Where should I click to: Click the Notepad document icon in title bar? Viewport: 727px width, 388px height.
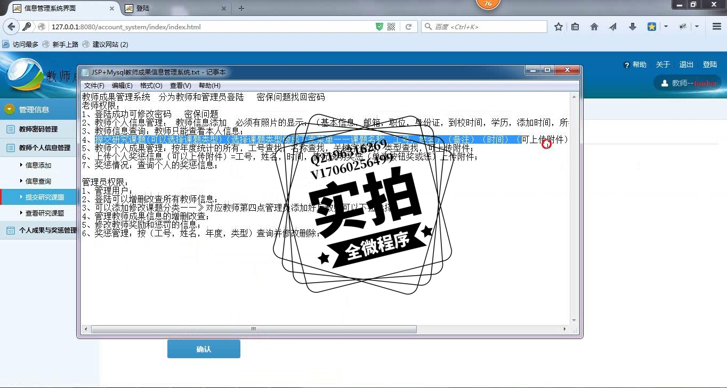tap(85, 72)
